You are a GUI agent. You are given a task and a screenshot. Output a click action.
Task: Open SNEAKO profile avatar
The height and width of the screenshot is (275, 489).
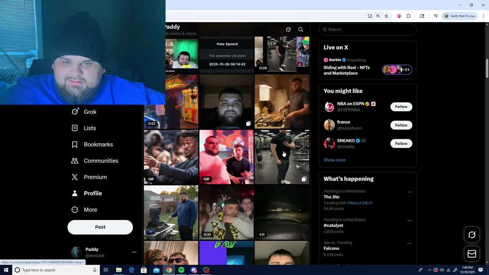click(329, 144)
